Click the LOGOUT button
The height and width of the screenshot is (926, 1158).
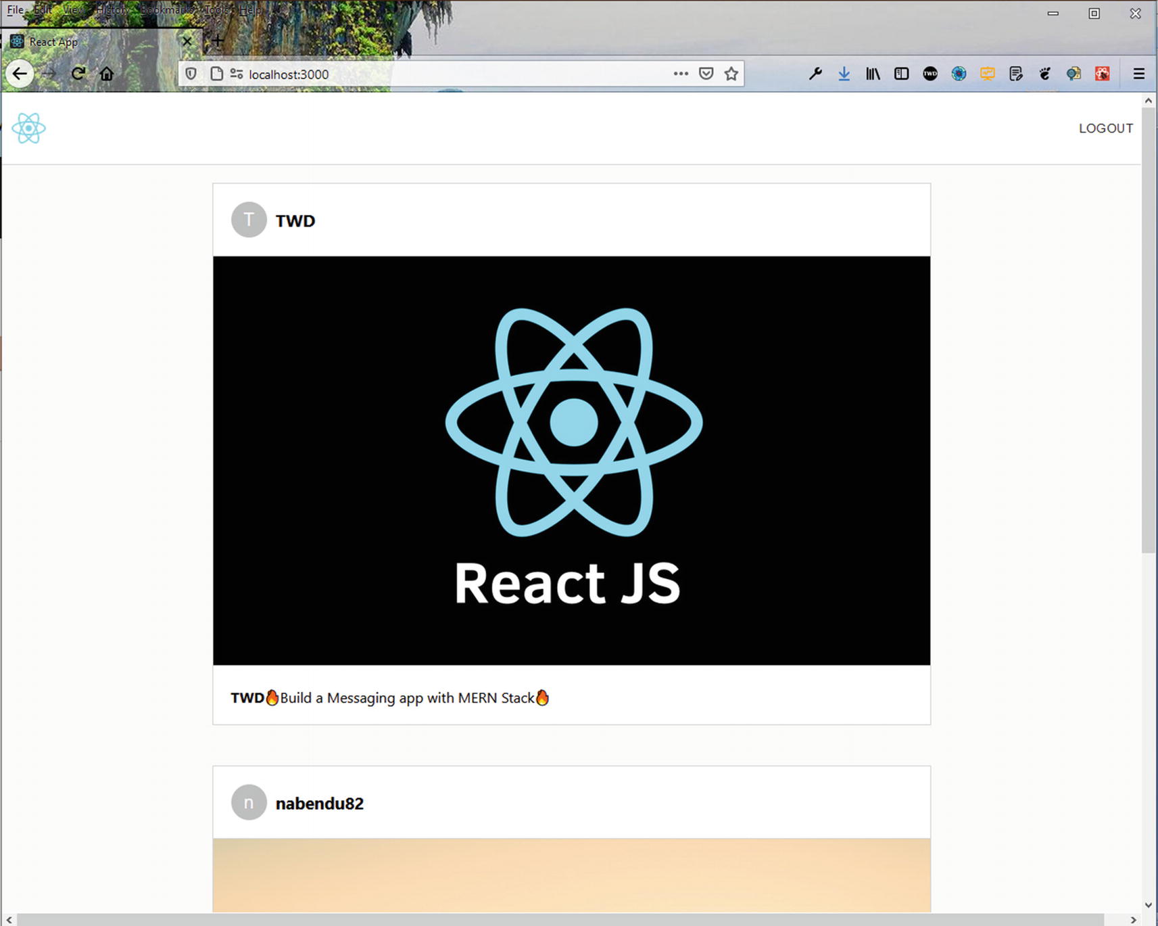[x=1105, y=129]
